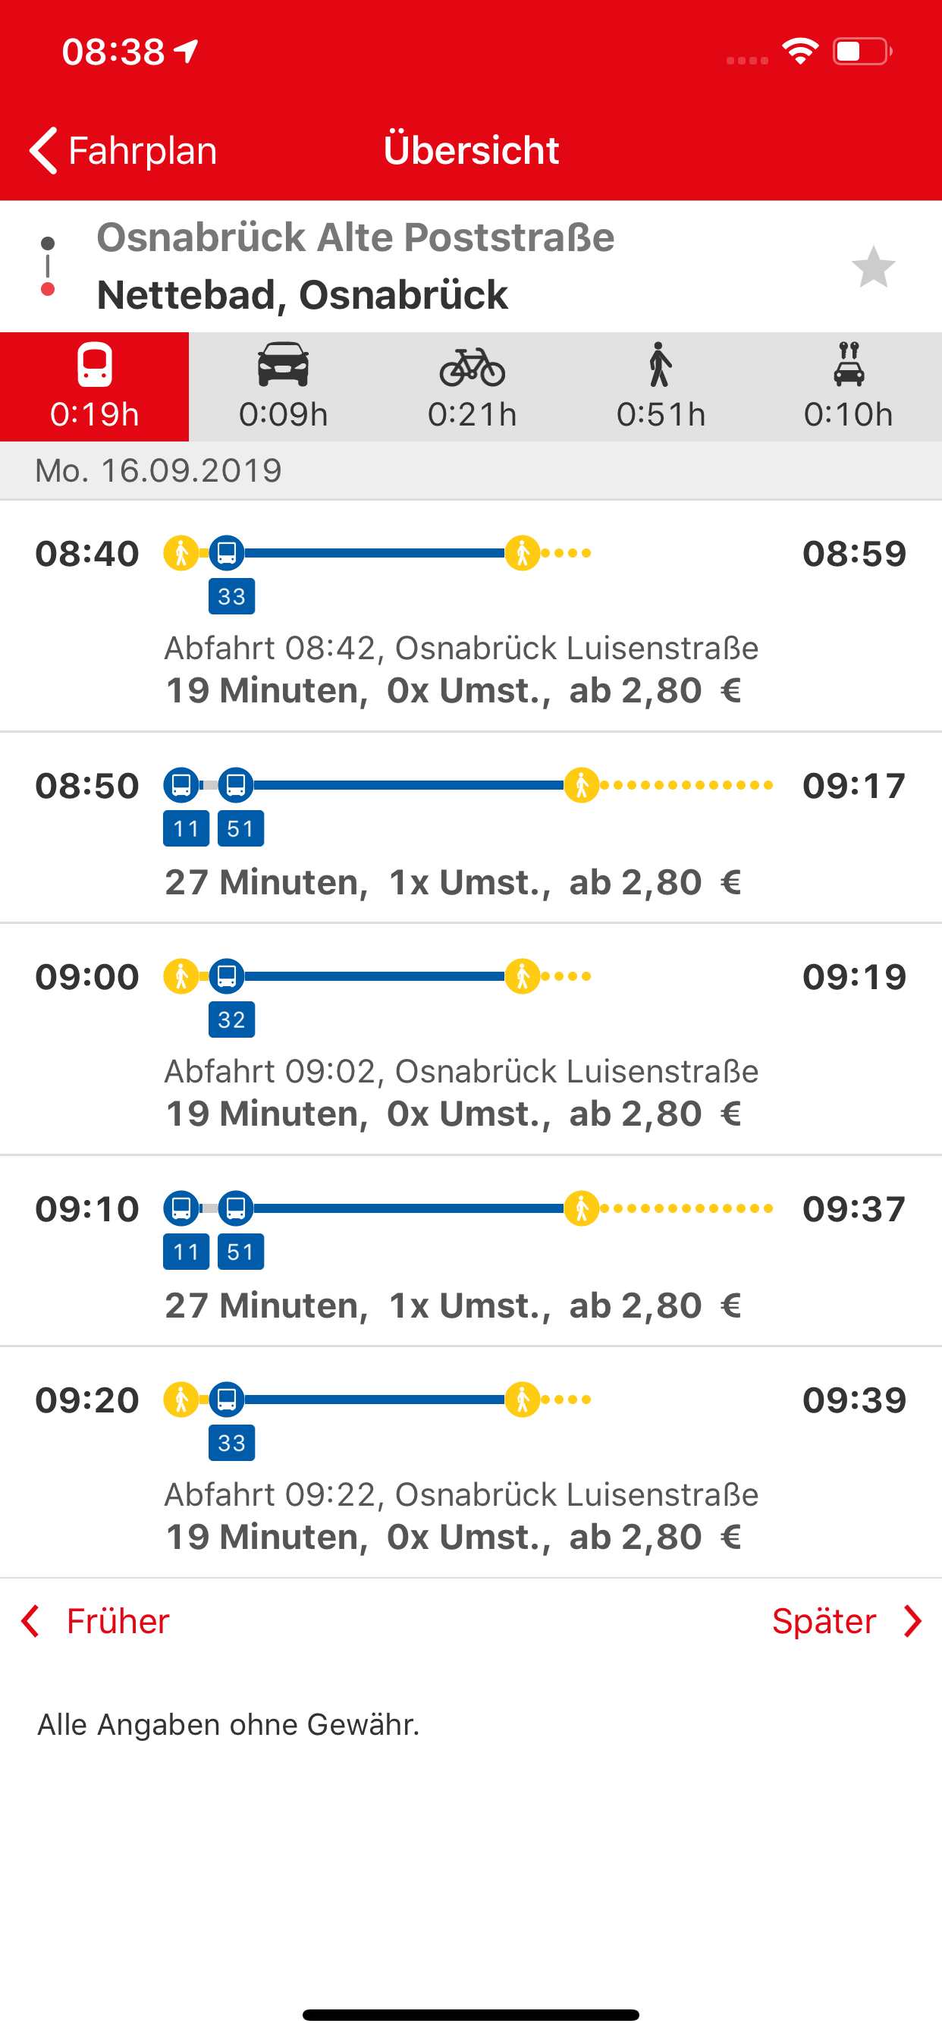Select the public transit tab 0:19h
942x2039 pixels.
tap(94, 386)
